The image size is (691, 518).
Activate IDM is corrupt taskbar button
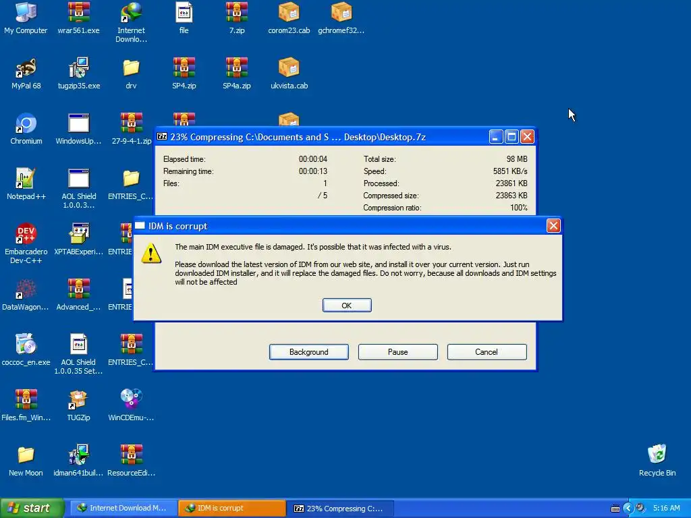pyautogui.click(x=232, y=508)
